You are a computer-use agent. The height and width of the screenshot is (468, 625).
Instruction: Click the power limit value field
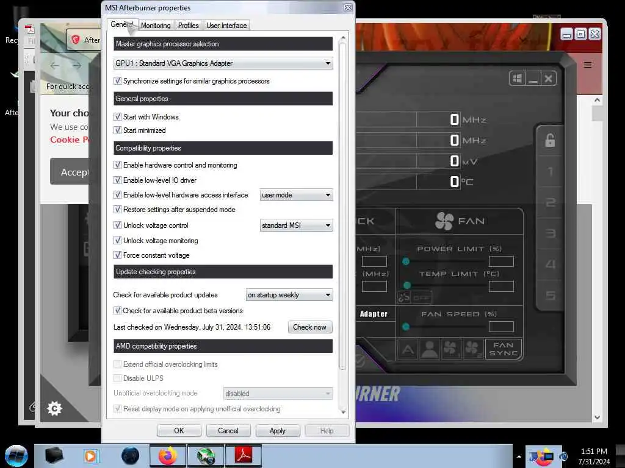click(501, 261)
